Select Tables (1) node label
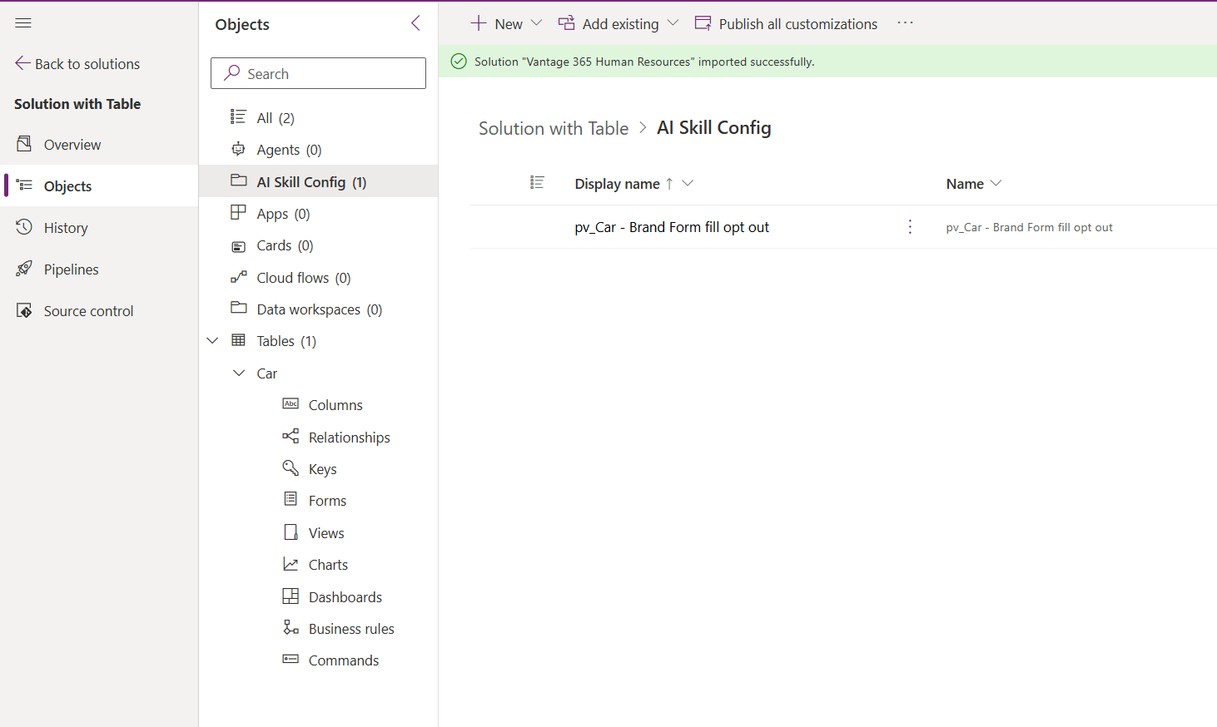Viewport: 1217px width, 727px height. pyautogui.click(x=286, y=341)
